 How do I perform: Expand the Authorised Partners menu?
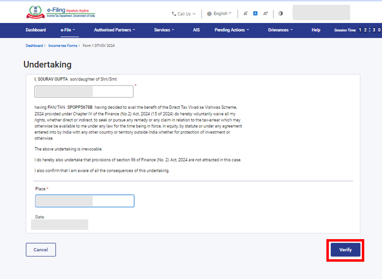click(114, 30)
